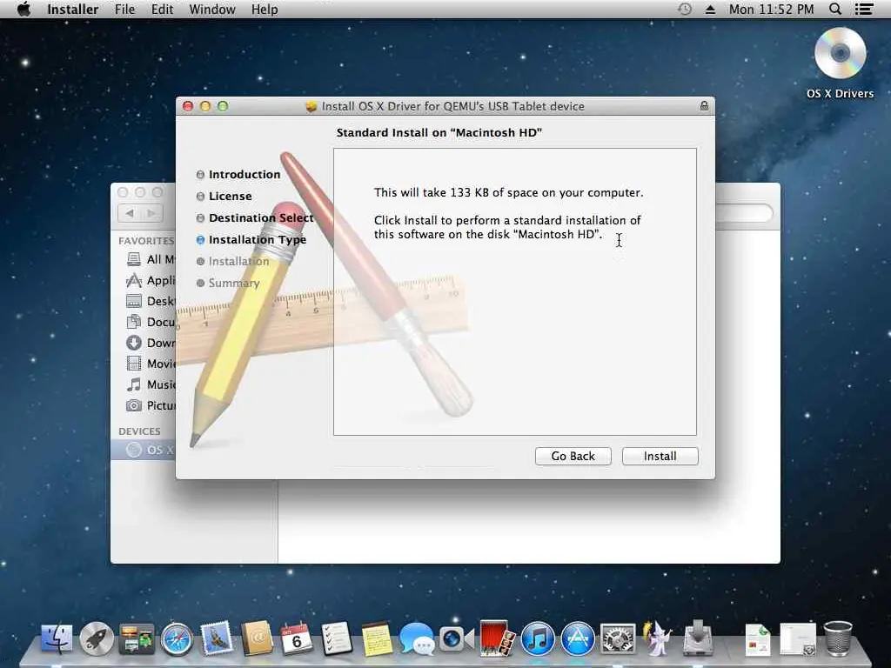Open Photo Booth in Dock

point(497,638)
